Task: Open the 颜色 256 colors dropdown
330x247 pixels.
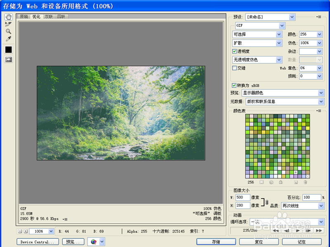Action: coord(311,34)
